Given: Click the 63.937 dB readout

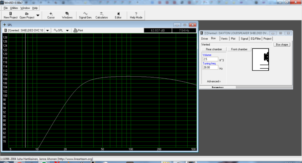Looking at the screenshot, I should 158,30.
